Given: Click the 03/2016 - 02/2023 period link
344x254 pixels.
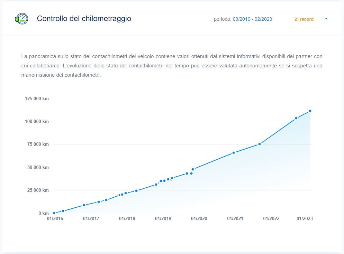Looking at the screenshot, I should [x=252, y=19].
